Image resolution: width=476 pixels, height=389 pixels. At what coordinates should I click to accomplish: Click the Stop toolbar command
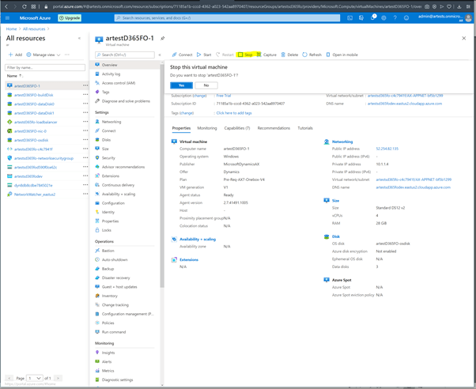[245, 55]
